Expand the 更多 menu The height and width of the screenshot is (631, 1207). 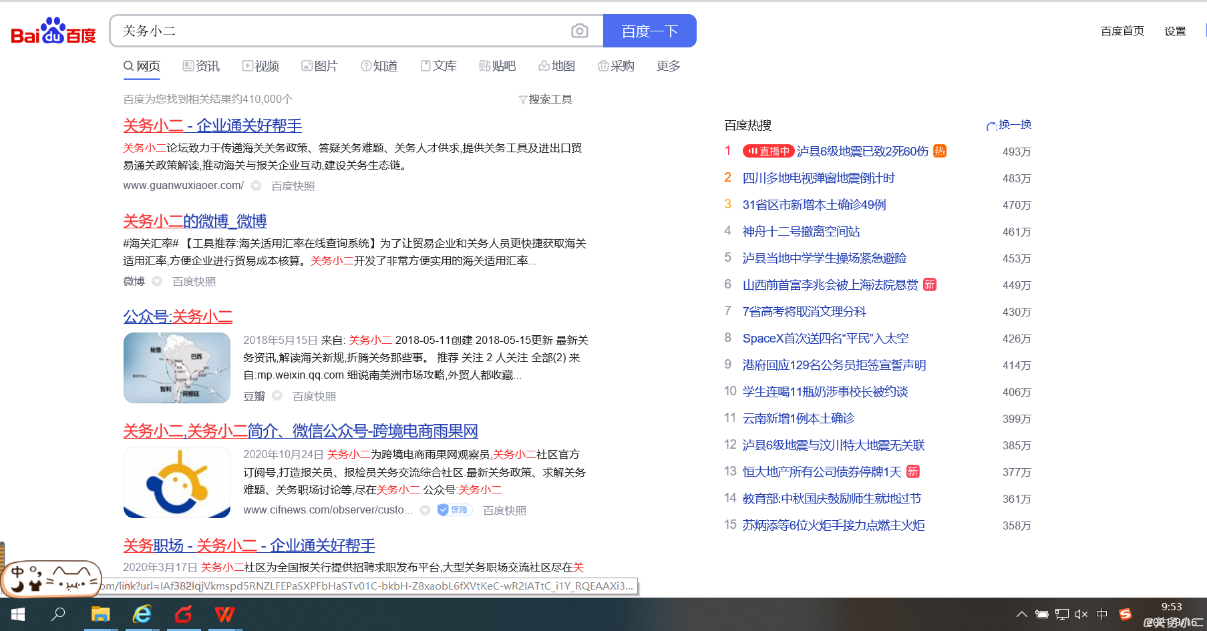point(668,66)
